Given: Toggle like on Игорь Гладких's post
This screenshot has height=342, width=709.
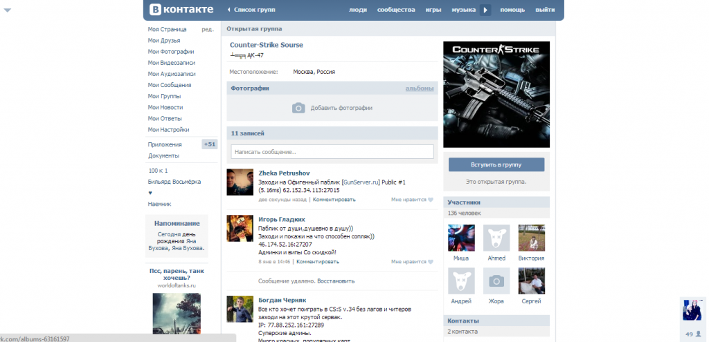Looking at the screenshot, I should [x=412, y=262].
